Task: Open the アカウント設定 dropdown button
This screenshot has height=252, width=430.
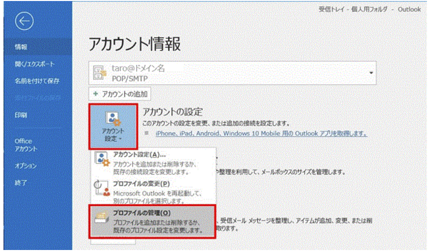Action: (113, 127)
